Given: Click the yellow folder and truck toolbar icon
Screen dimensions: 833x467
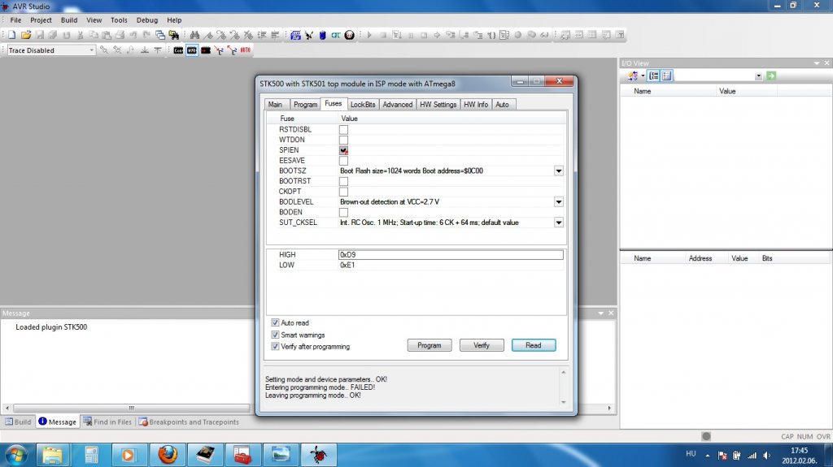Looking at the screenshot, I should tap(174, 35).
